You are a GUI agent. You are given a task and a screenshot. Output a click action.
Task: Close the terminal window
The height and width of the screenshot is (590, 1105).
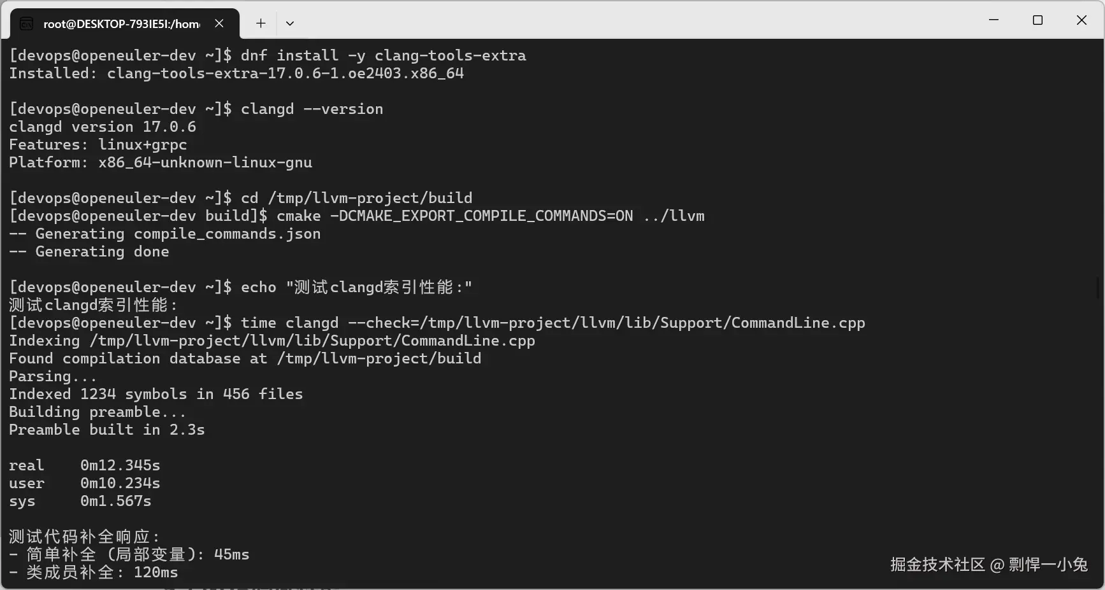point(1081,20)
